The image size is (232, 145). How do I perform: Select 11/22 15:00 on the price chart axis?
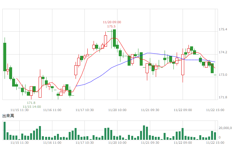[215, 110]
